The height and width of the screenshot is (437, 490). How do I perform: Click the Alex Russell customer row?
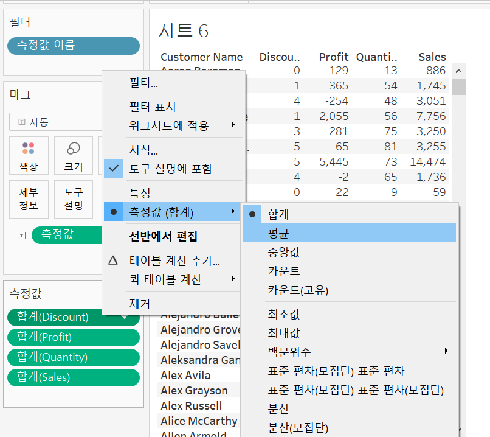[x=192, y=406]
